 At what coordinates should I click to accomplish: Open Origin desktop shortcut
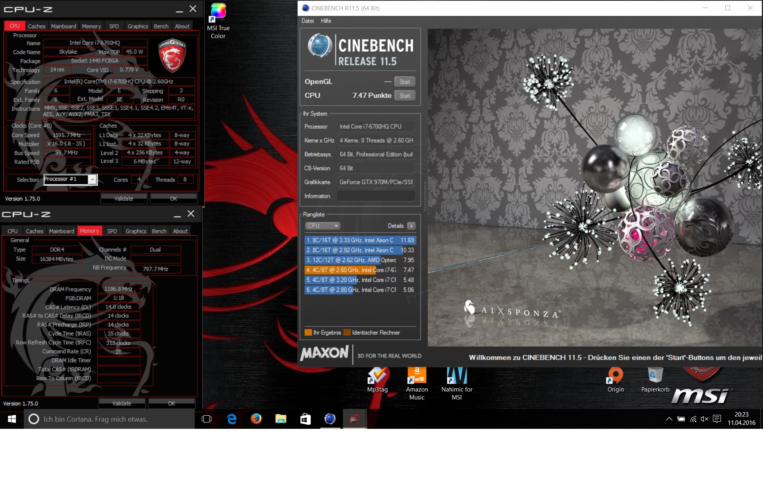616,379
